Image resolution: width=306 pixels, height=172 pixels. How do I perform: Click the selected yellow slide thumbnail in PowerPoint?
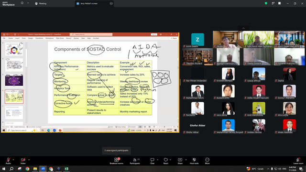point(14,97)
